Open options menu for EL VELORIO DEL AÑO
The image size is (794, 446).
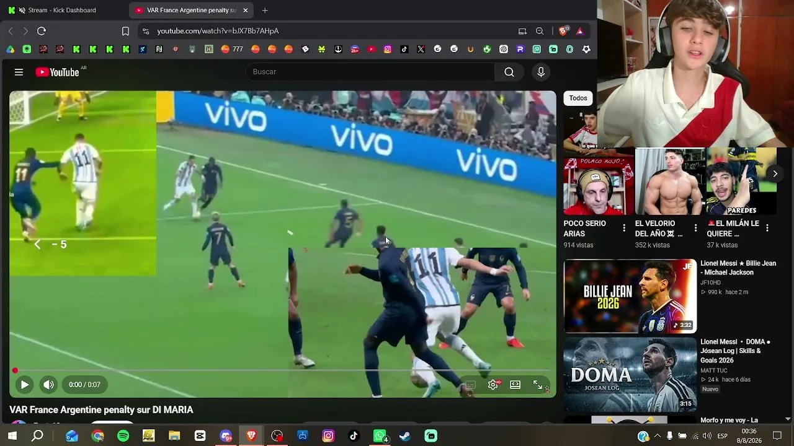coord(695,229)
